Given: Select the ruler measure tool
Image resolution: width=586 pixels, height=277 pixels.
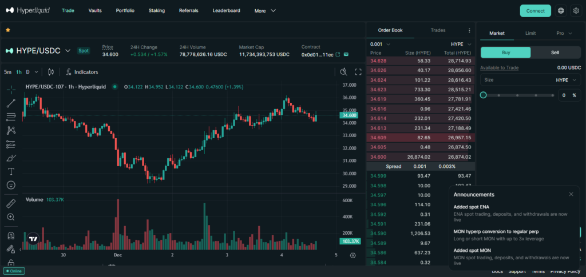Looking at the screenshot, I should [11, 203].
